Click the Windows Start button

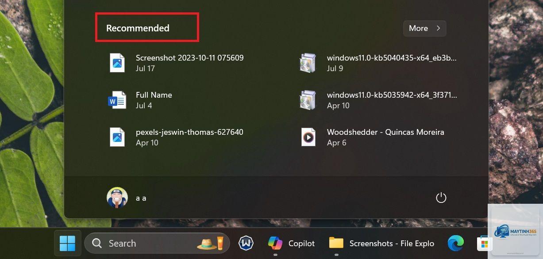click(68, 243)
